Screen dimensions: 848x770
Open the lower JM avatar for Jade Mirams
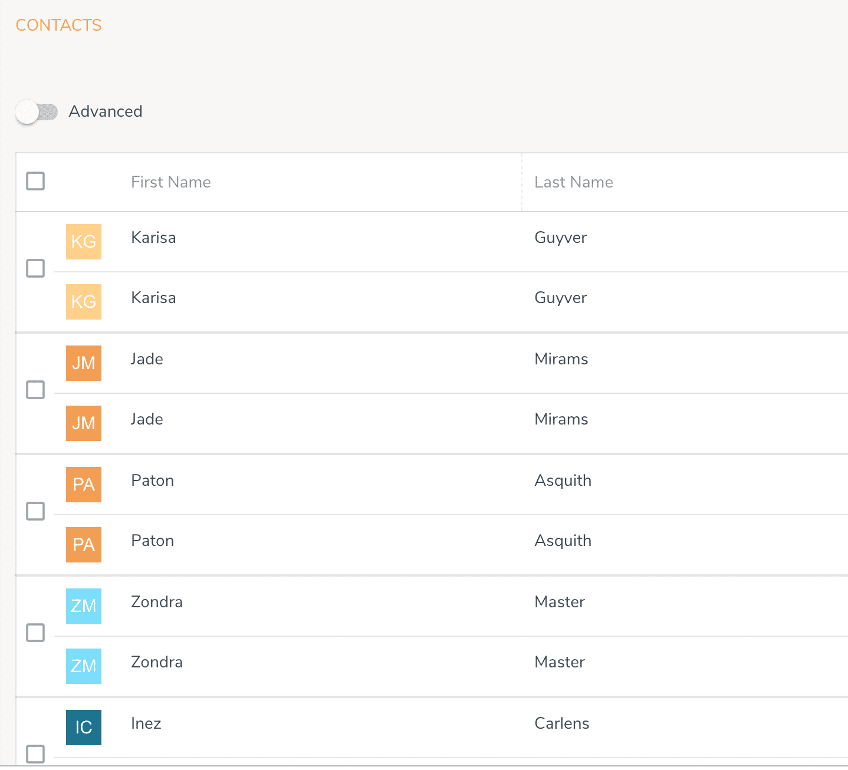pyautogui.click(x=84, y=423)
